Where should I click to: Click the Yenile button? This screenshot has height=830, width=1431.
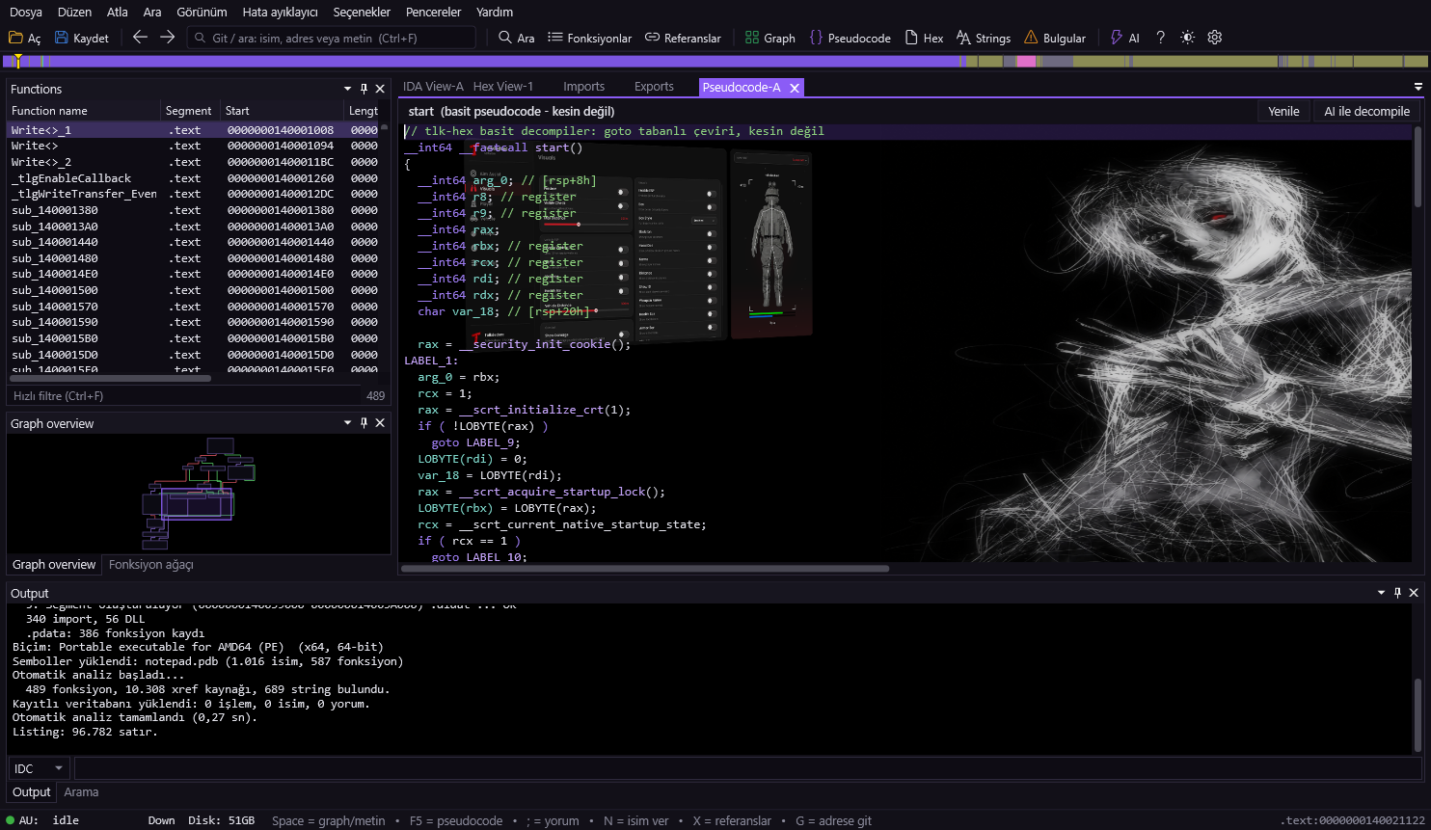(x=1283, y=112)
